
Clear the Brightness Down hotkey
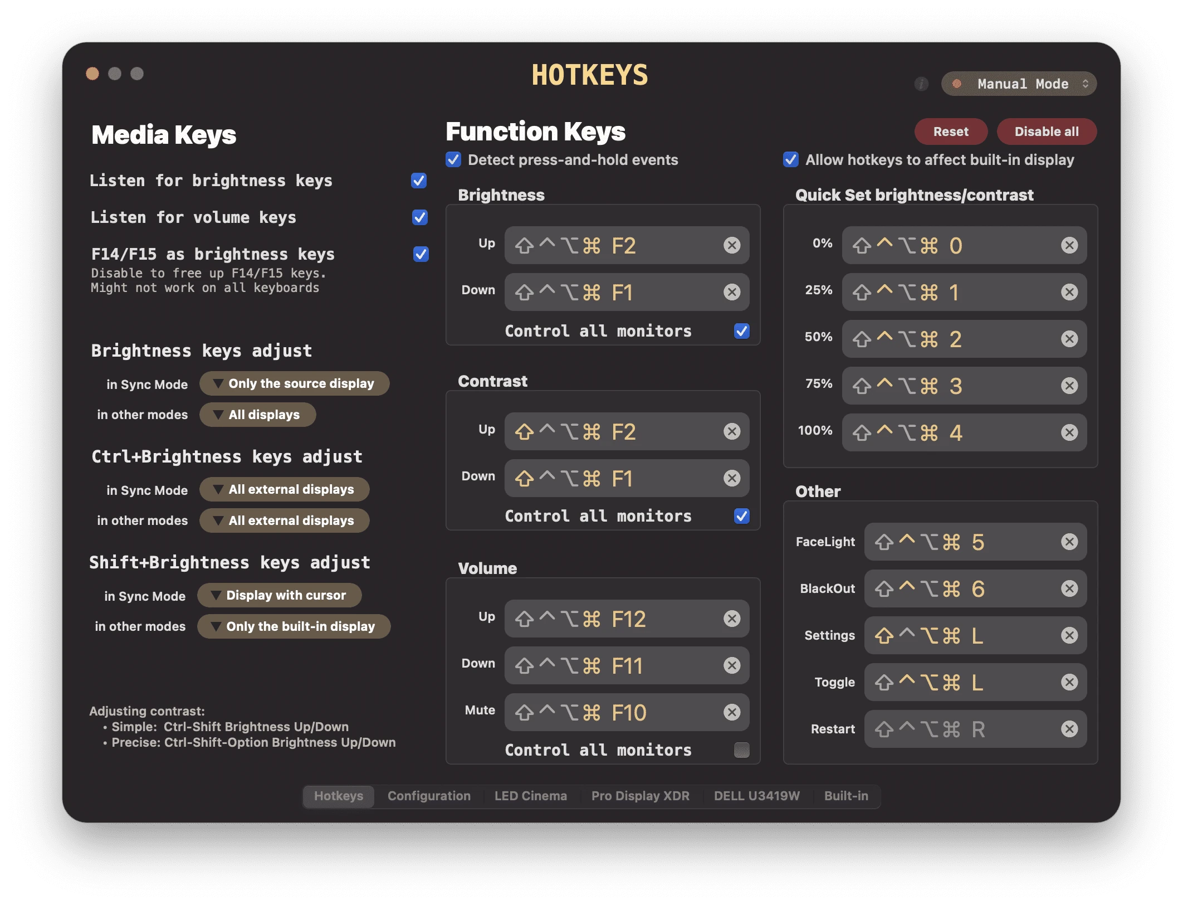[732, 292]
